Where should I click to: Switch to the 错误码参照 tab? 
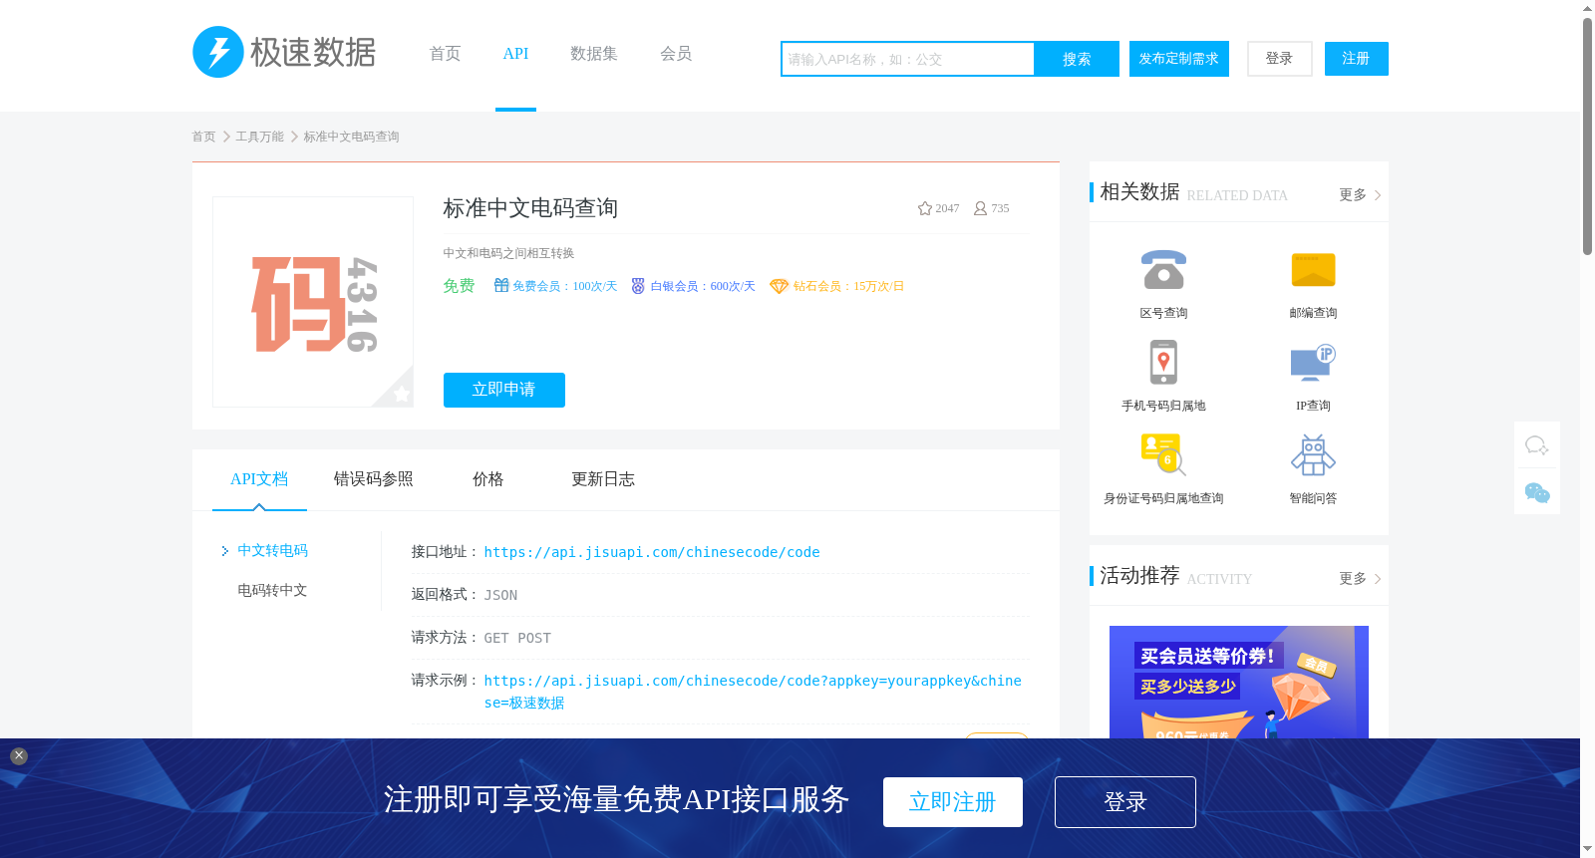coord(374,479)
